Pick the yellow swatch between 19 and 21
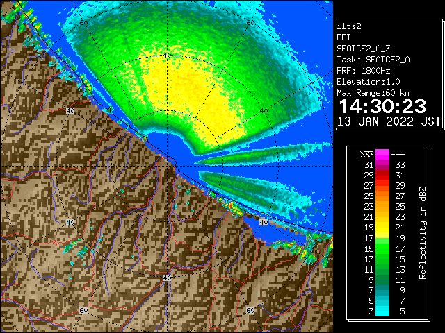The width and height of the screenshot is (445, 333). click(x=382, y=228)
